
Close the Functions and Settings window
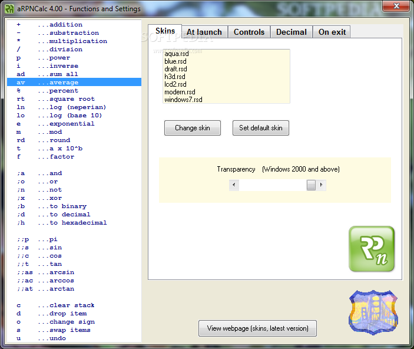[x=396, y=6]
